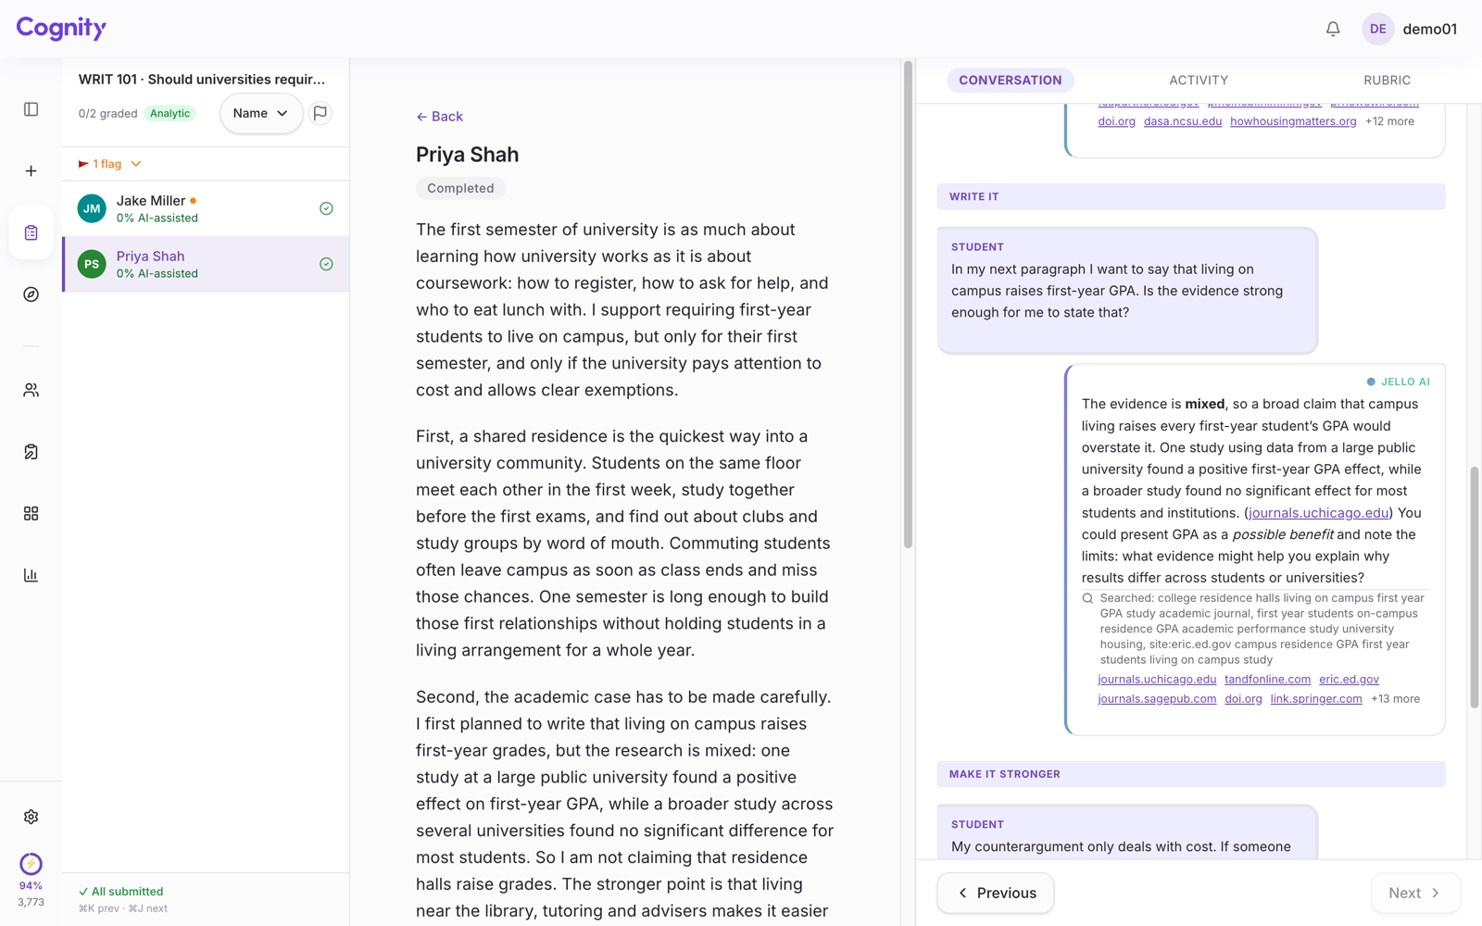Open the settings gear icon
The image size is (1482, 926).
click(31, 817)
